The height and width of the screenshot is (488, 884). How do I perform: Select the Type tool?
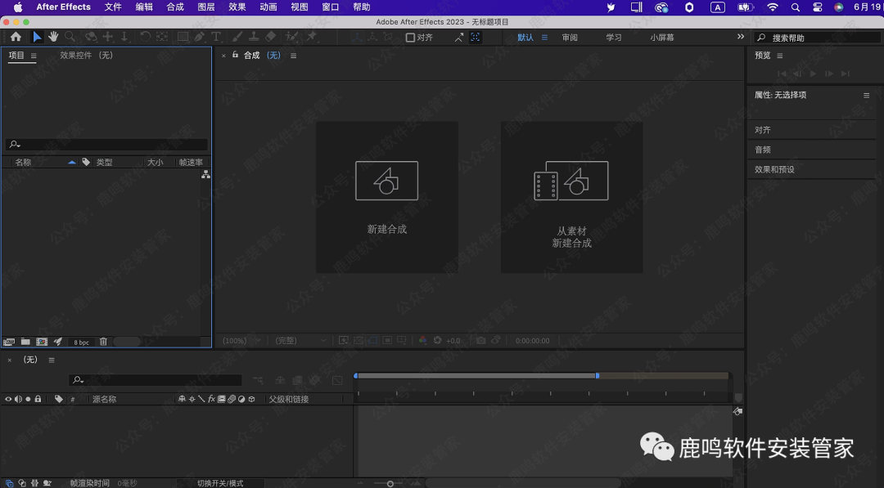216,36
